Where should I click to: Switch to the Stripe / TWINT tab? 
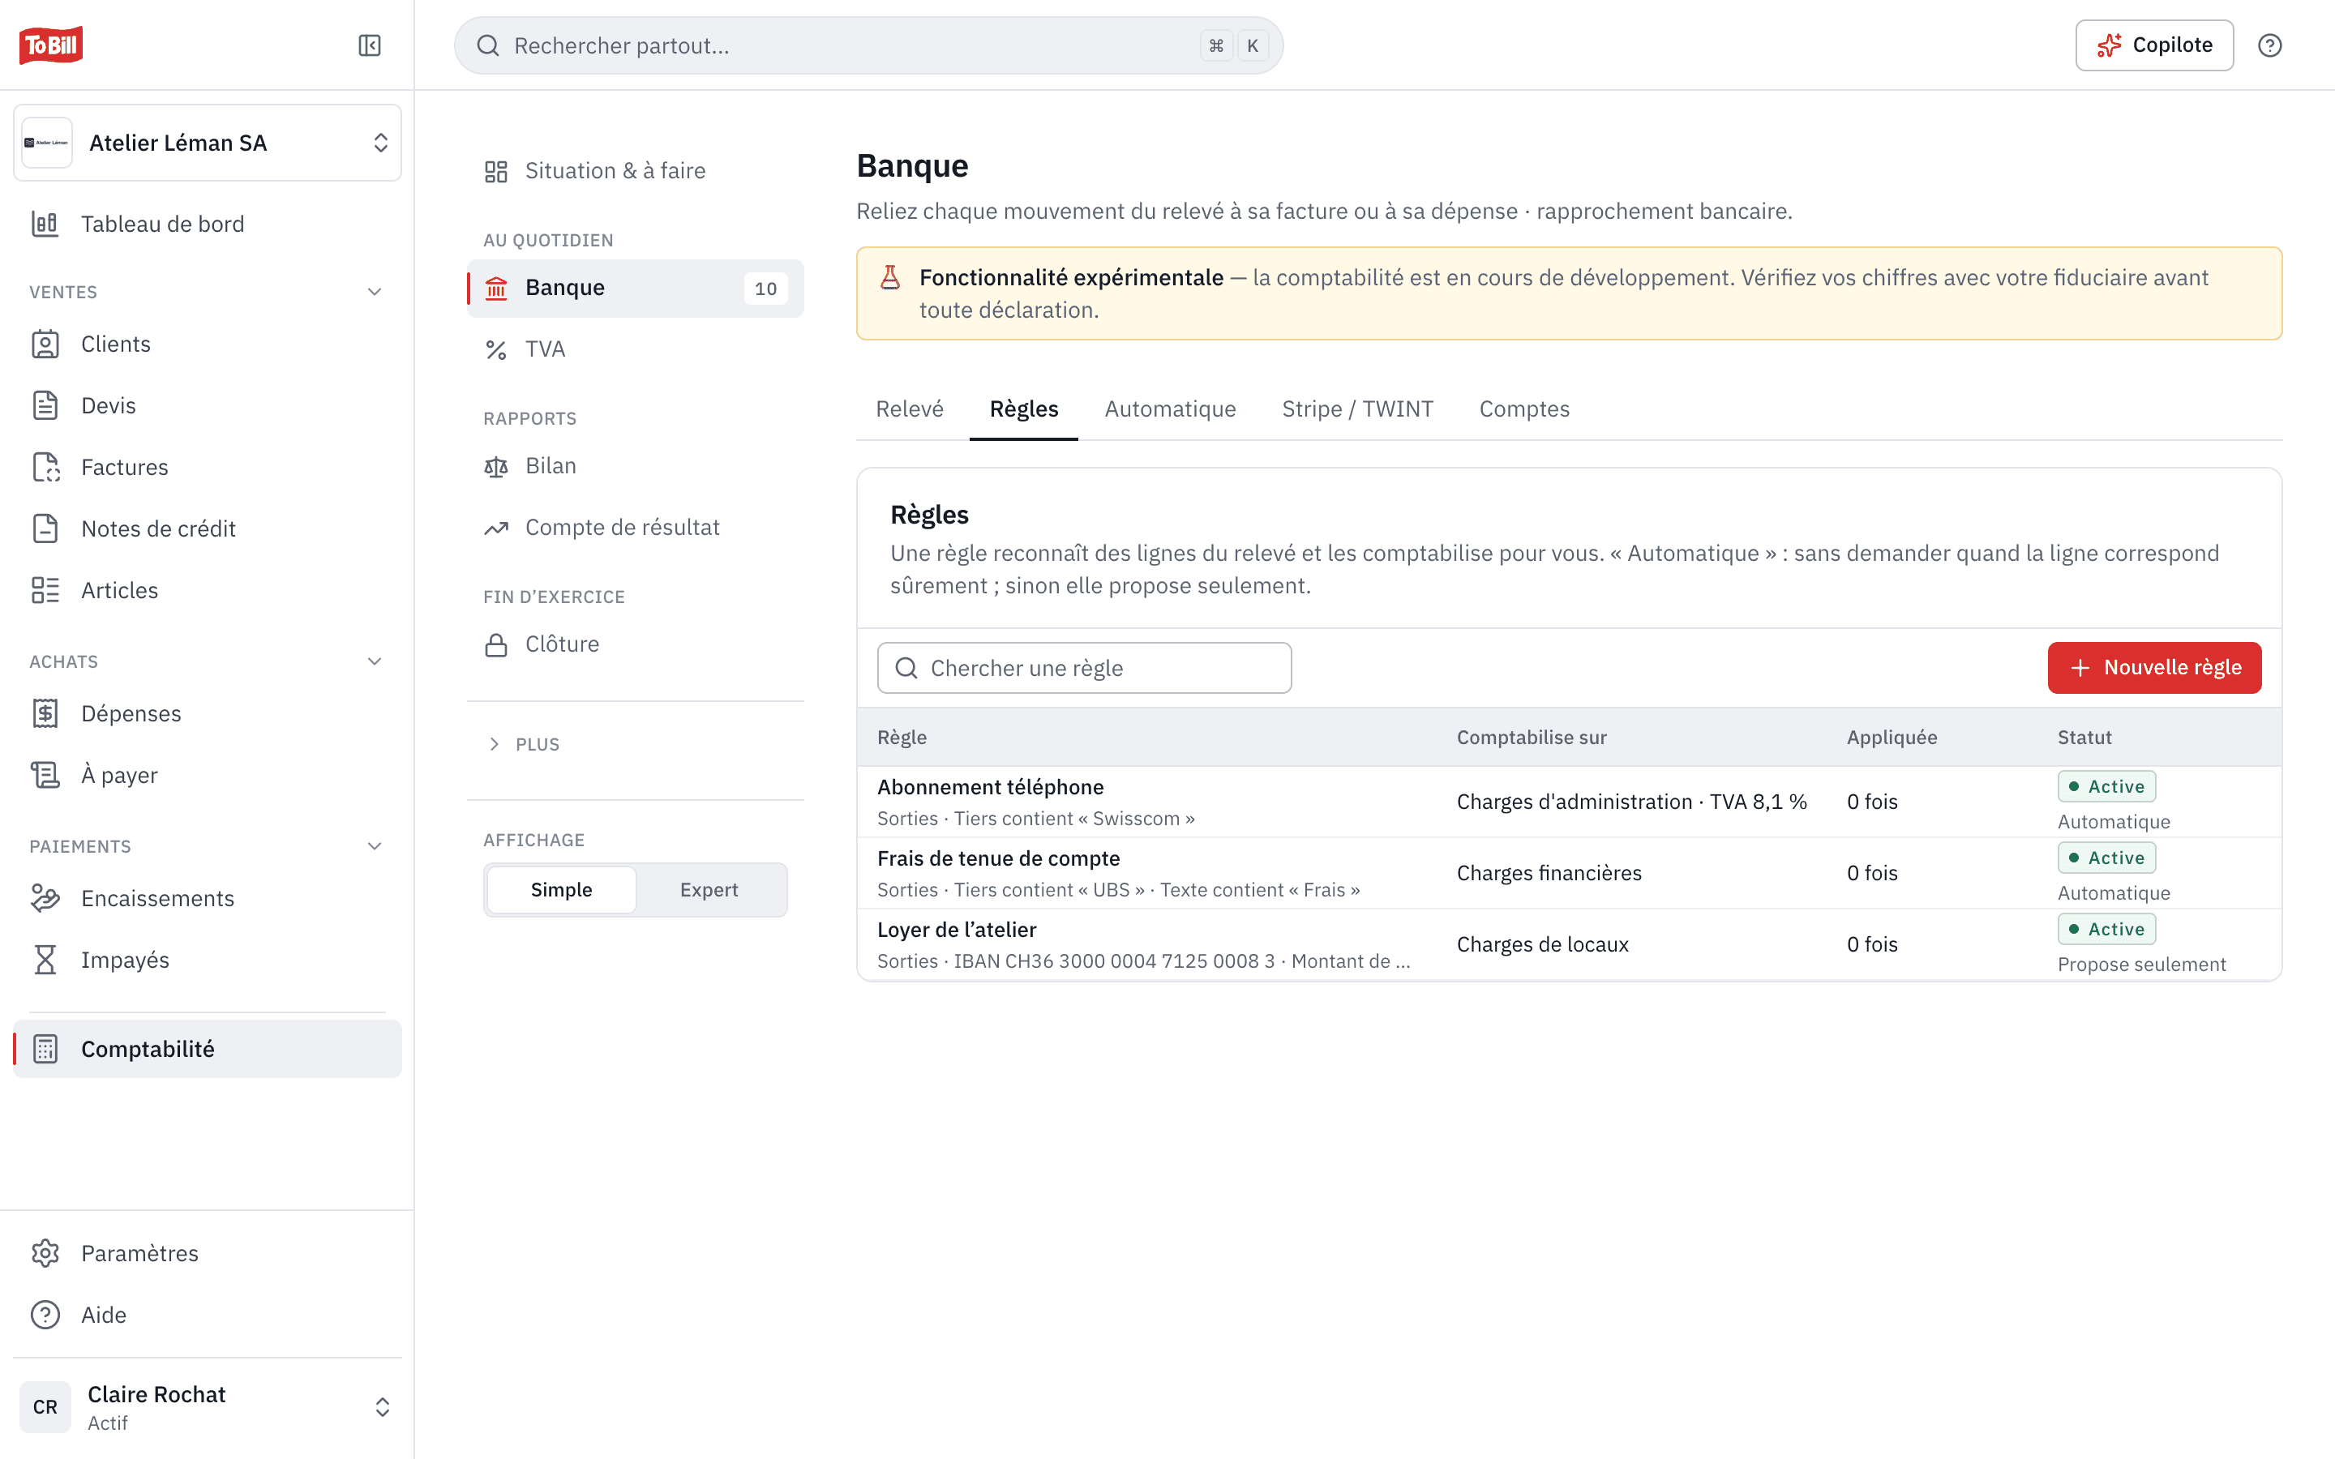point(1357,409)
